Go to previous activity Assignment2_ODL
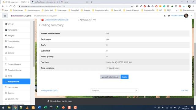Screen dimensions: 196x110 tap(50, 90)
